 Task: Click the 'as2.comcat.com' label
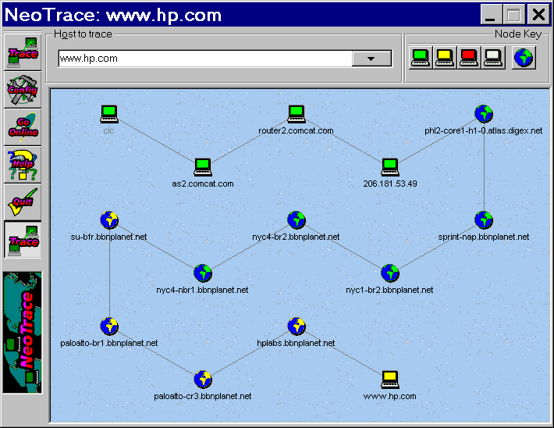[203, 184]
